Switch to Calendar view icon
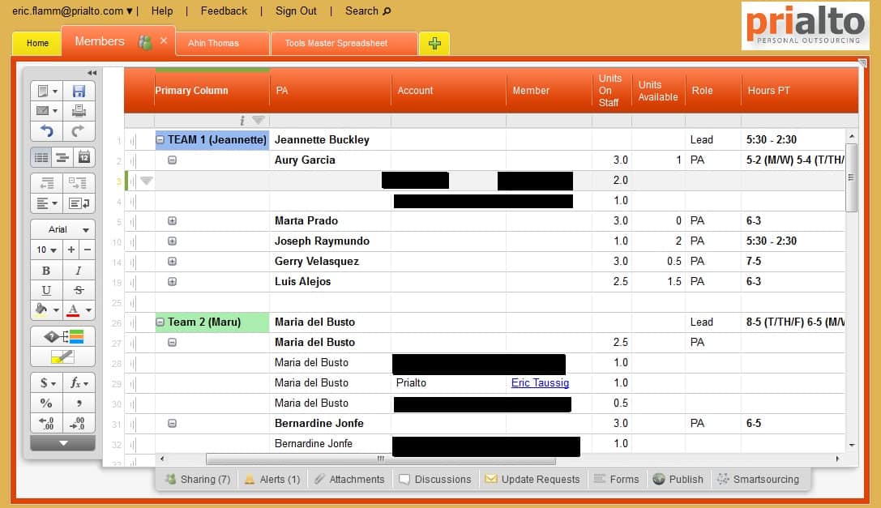The width and height of the screenshot is (881, 508). pyautogui.click(x=83, y=157)
